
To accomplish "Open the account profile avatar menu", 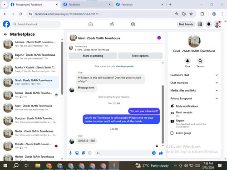I will 217,24.
